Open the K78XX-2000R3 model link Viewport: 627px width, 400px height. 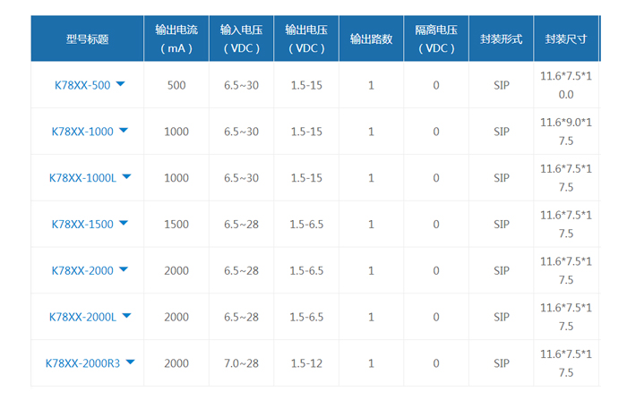(x=82, y=363)
